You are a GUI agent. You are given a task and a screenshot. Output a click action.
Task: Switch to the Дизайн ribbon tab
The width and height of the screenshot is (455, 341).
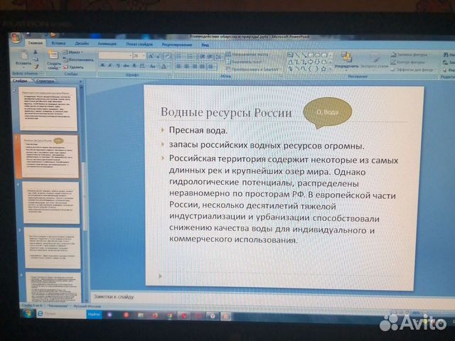82,43
